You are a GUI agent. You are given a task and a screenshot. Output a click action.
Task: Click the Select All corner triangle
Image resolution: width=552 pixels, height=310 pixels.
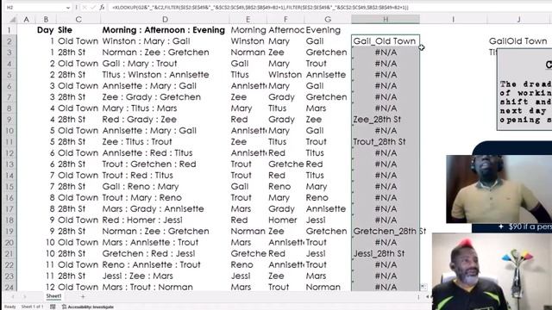click(x=12, y=19)
